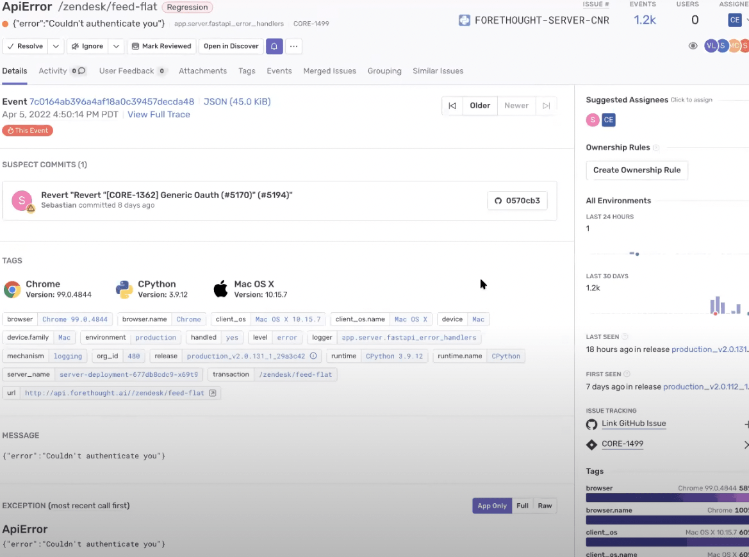Image resolution: width=749 pixels, height=557 pixels.
Task: Open GitHub commit 0570cb3
Action: (x=517, y=201)
